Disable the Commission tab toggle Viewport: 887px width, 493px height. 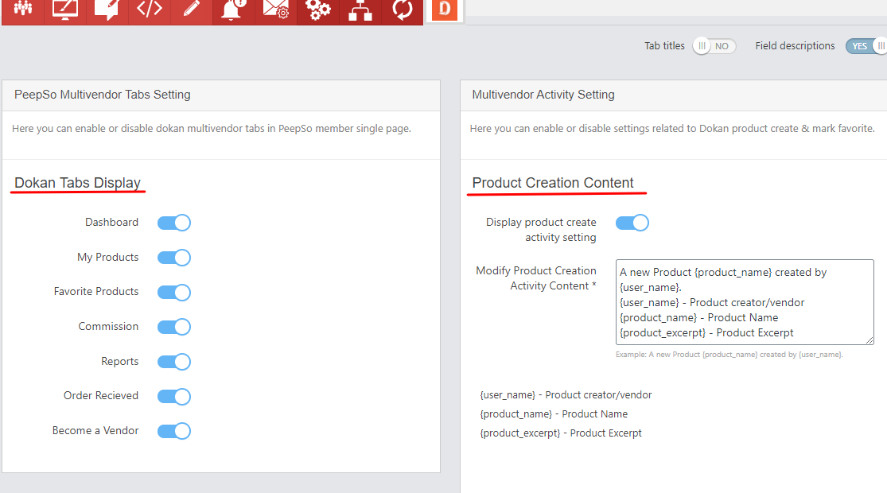pyautogui.click(x=174, y=327)
